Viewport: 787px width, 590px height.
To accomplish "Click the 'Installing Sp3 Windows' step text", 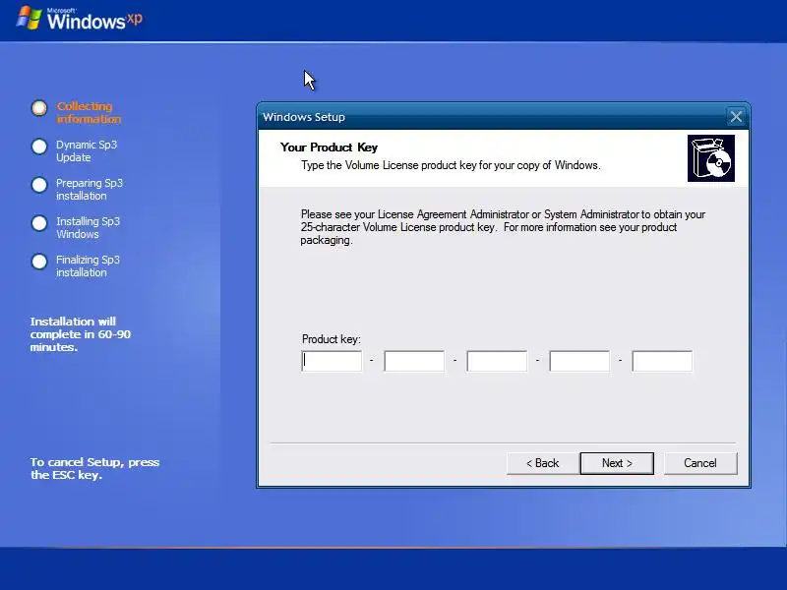I will coord(88,228).
